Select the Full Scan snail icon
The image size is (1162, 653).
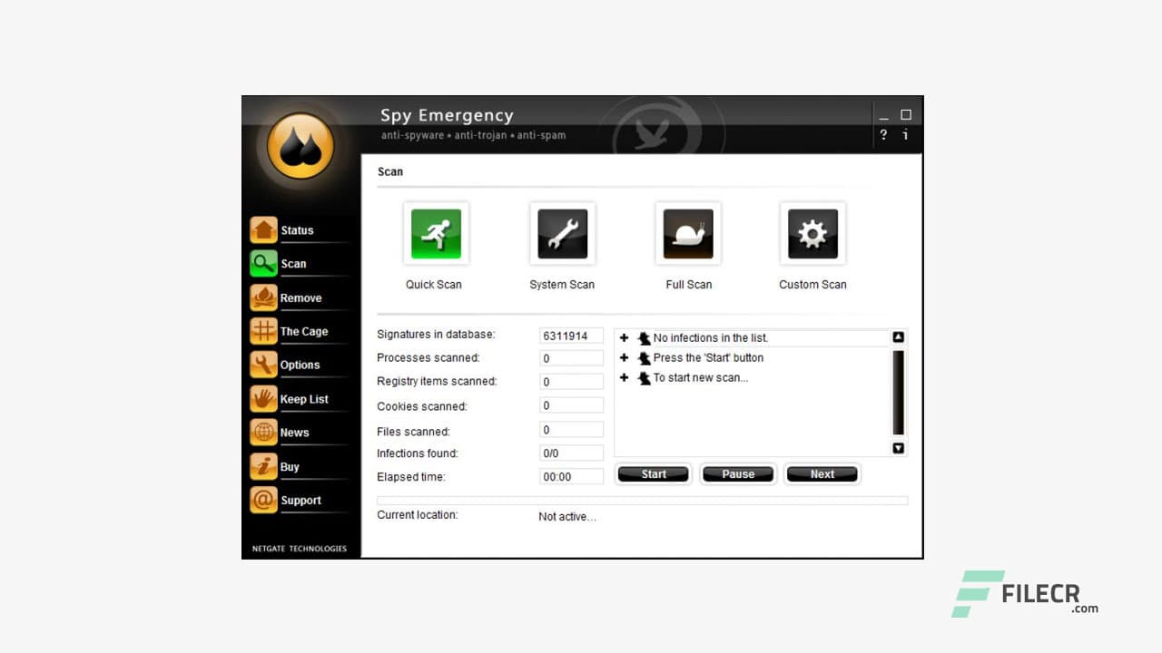click(688, 233)
